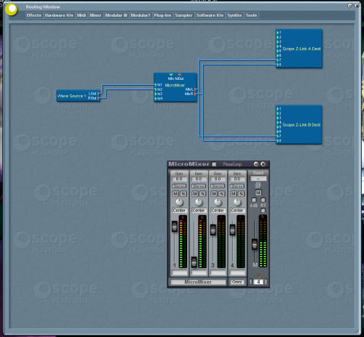Click the ROut port on Wave Source 1
Image resolution: width=364 pixels, height=337 pixels.
[x=98, y=98]
